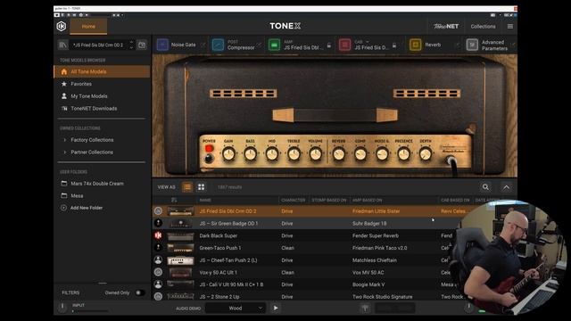Expand Partner Collections

[x=64, y=152]
